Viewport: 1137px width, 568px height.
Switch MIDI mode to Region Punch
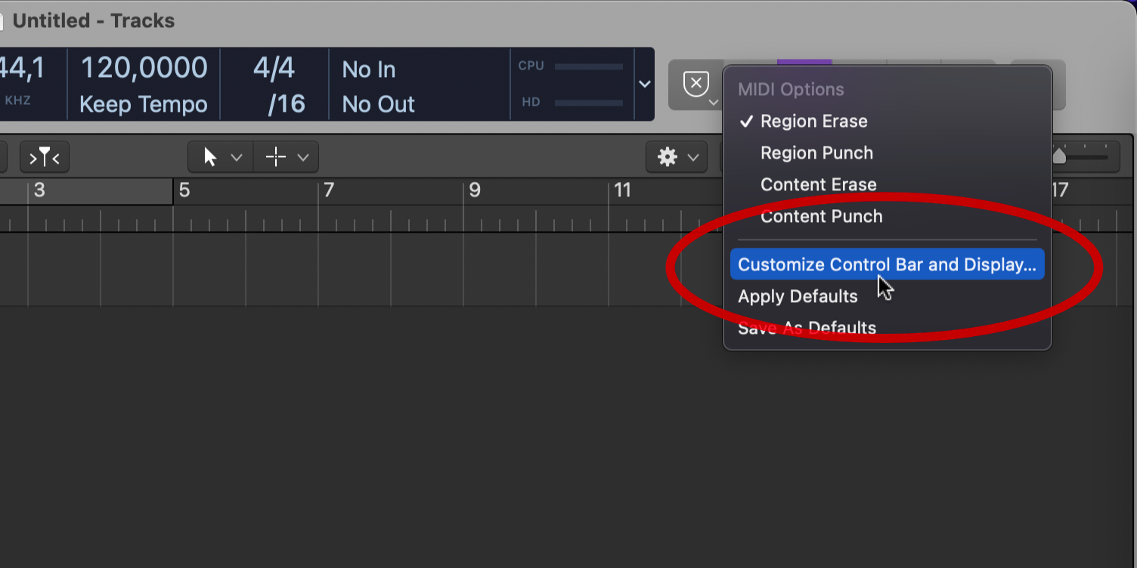click(816, 153)
